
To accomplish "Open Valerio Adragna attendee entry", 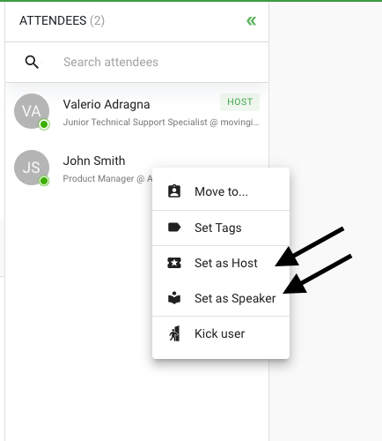I will point(136,111).
